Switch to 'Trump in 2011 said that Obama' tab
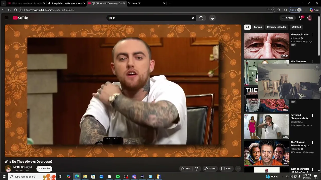The height and width of the screenshot is (180, 321). pyautogui.click(x=66, y=3)
